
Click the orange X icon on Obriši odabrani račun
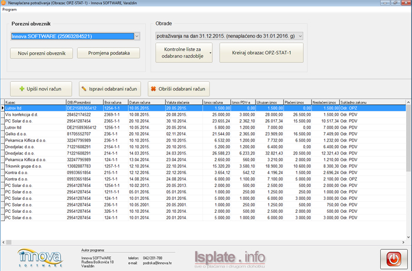(x=153, y=89)
